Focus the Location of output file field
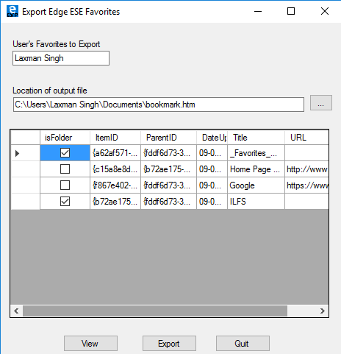The height and width of the screenshot is (354, 341). pyautogui.click(x=159, y=105)
